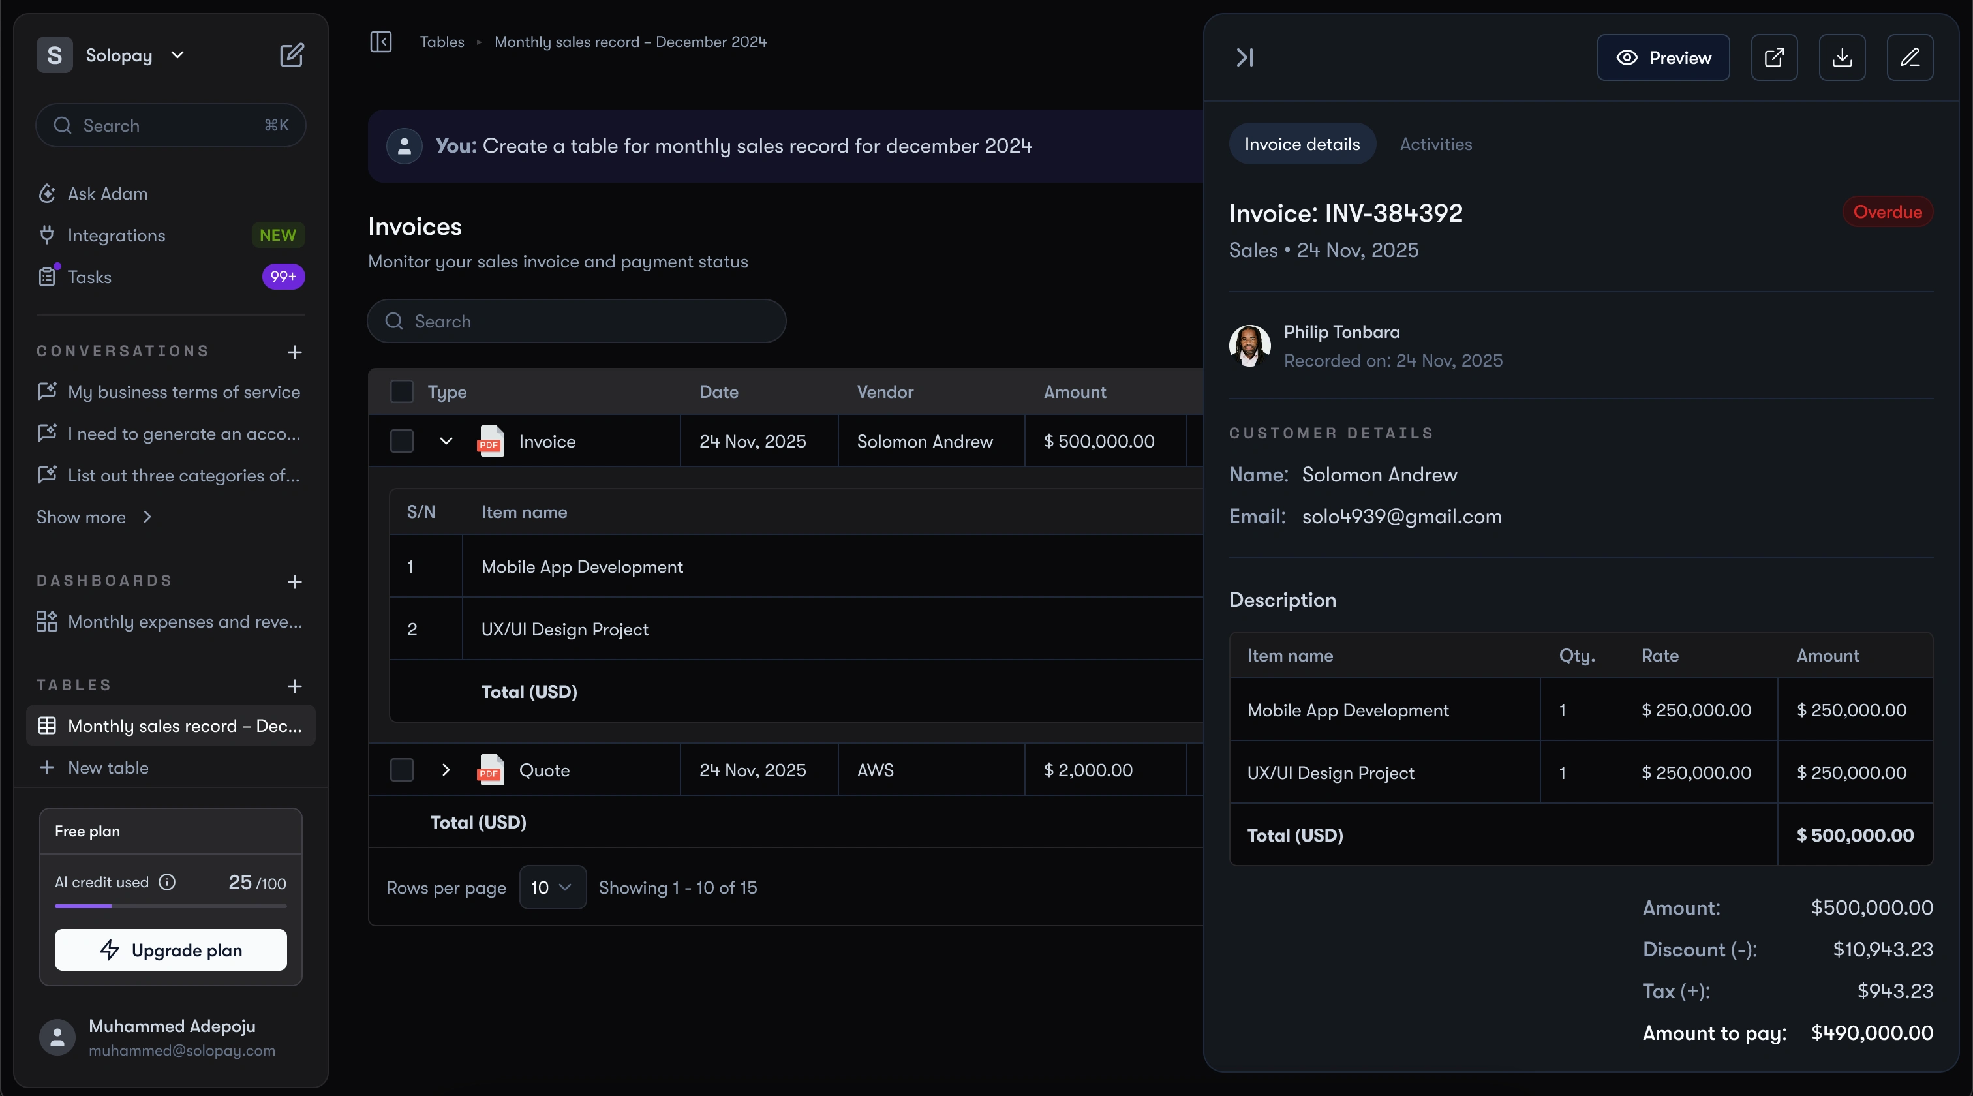
Task: Check the Quote row checkbox
Action: pyautogui.click(x=401, y=770)
